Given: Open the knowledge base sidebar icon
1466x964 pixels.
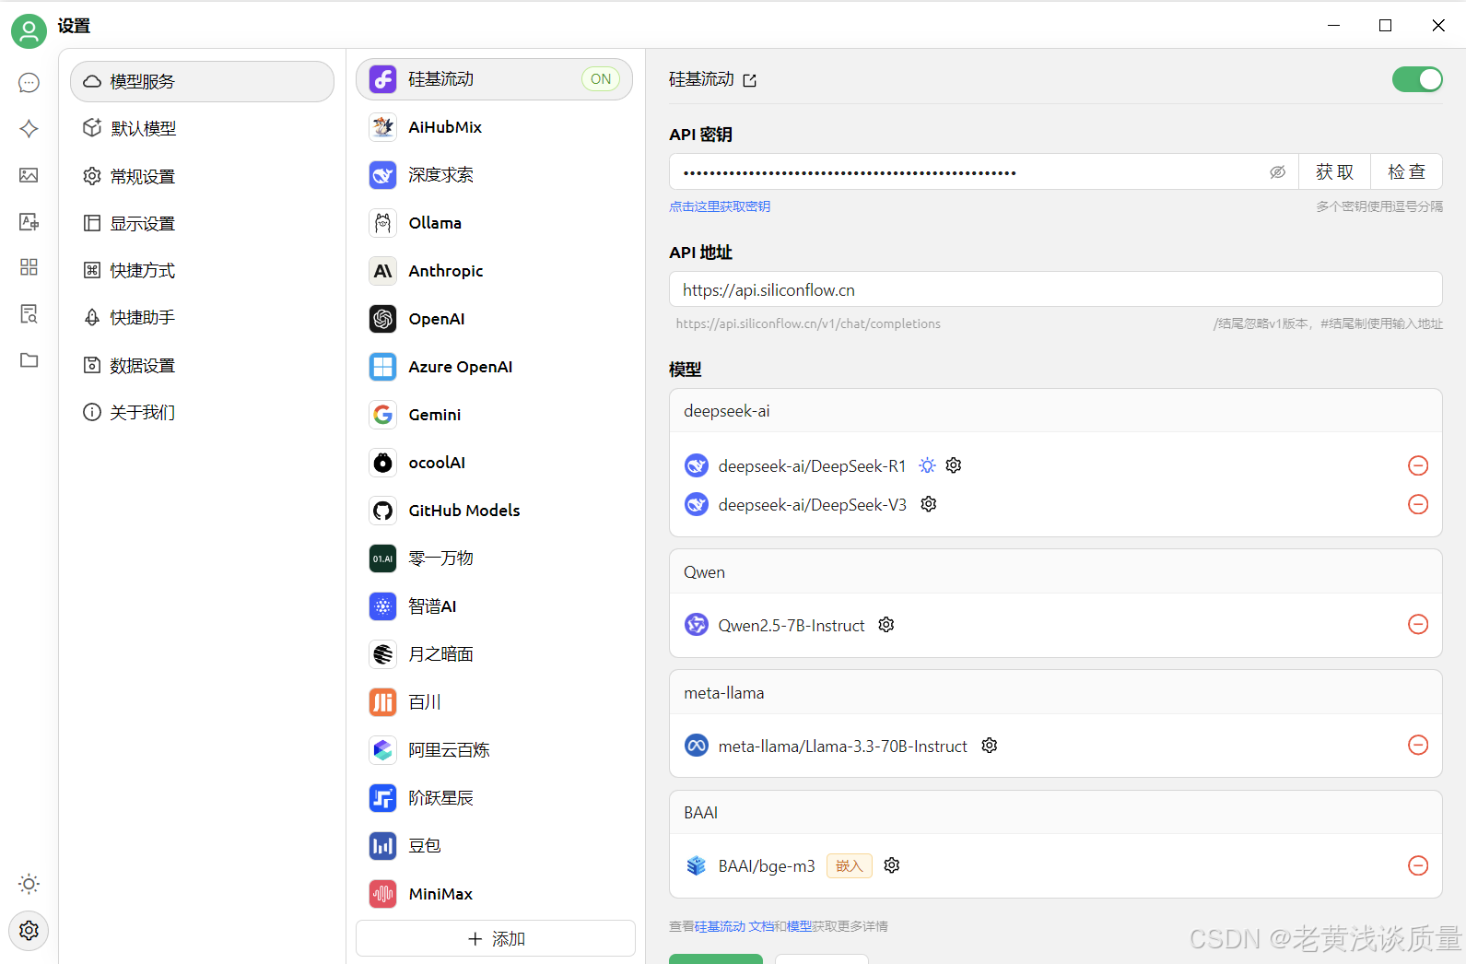Looking at the screenshot, I should tap(29, 313).
